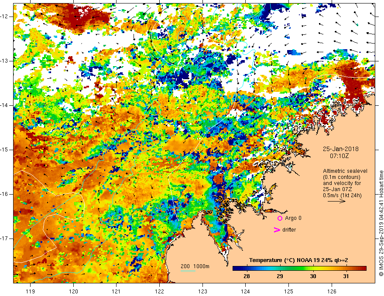Click the 'Temperature (°C) NOAA 19 24% ql>=2' title
The height and width of the screenshot is (296, 384).
(298, 260)
